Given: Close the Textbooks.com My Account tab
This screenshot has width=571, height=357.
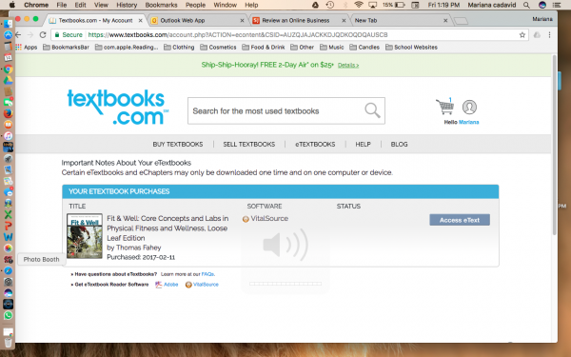Looking at the screenshot, I should 141,20.
